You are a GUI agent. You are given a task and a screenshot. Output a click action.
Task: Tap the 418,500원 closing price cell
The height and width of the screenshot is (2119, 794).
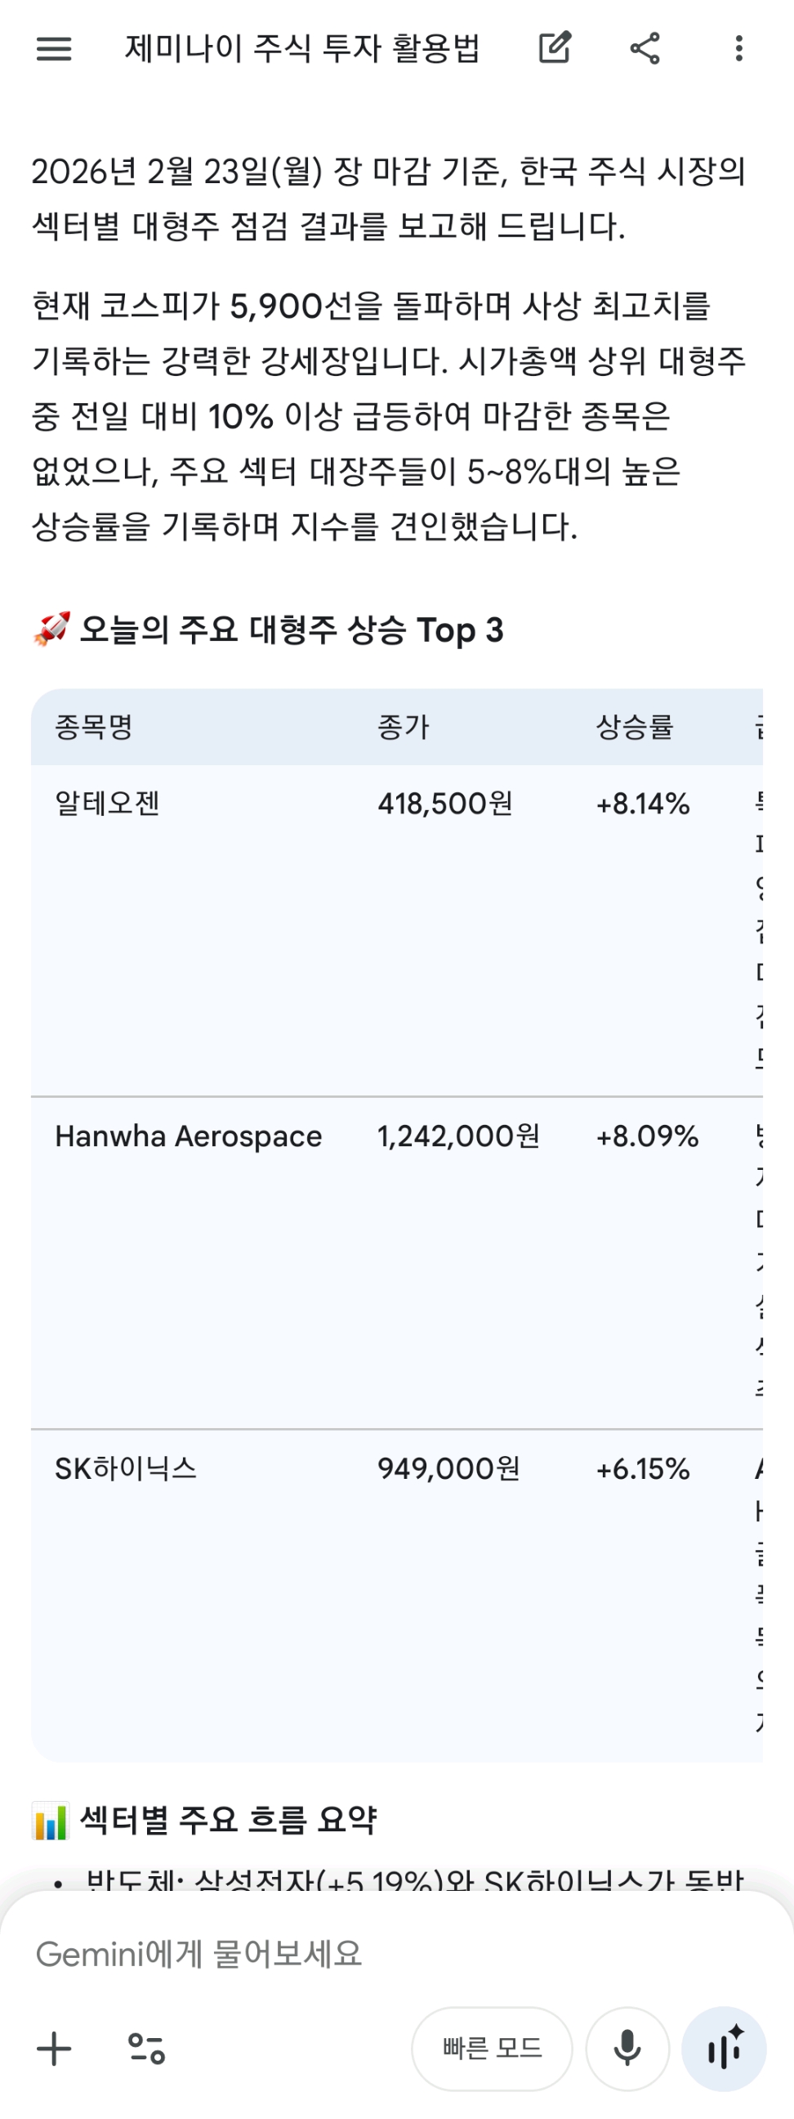(x=444, y=804)
